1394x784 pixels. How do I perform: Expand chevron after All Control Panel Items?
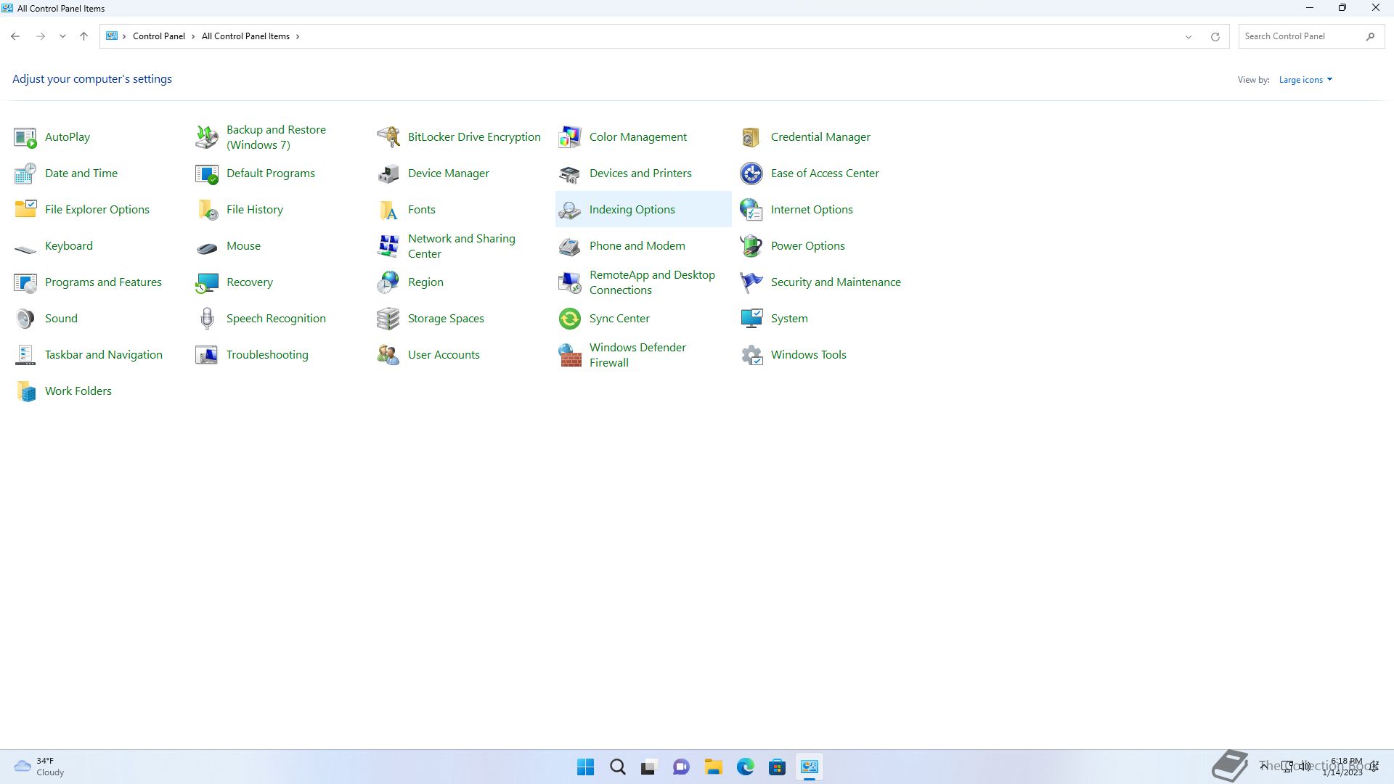point(298,36)
